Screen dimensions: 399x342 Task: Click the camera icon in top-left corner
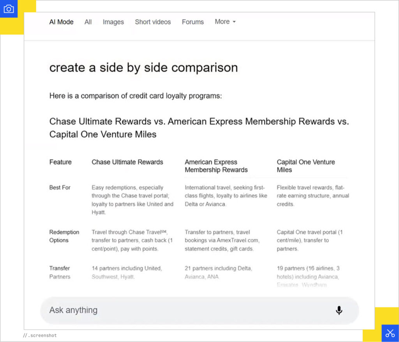point(9,9)
